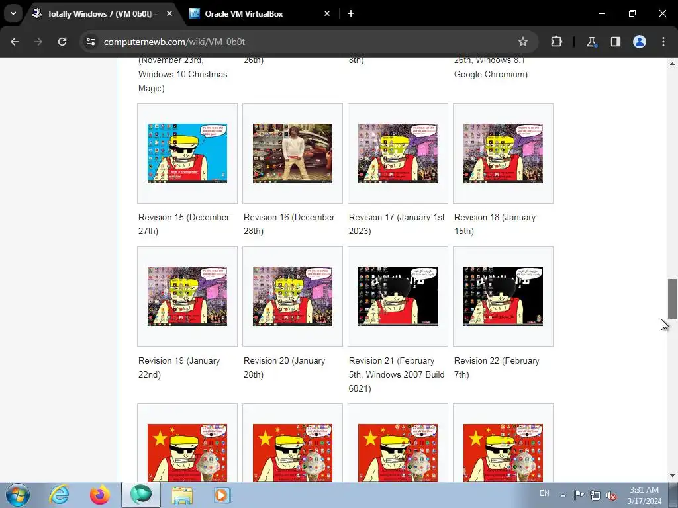
Task: Open Action Center flag icon
Action: pos(579,495)
